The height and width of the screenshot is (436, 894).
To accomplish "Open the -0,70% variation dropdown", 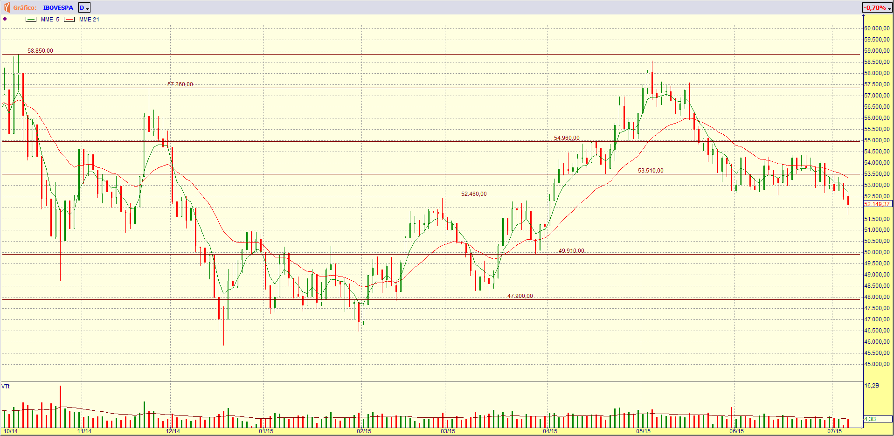I will click(x=877, y=8).
